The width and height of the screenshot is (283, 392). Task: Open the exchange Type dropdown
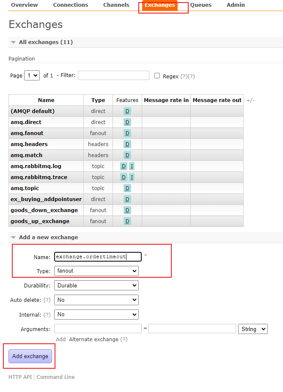tap(96, 271)
